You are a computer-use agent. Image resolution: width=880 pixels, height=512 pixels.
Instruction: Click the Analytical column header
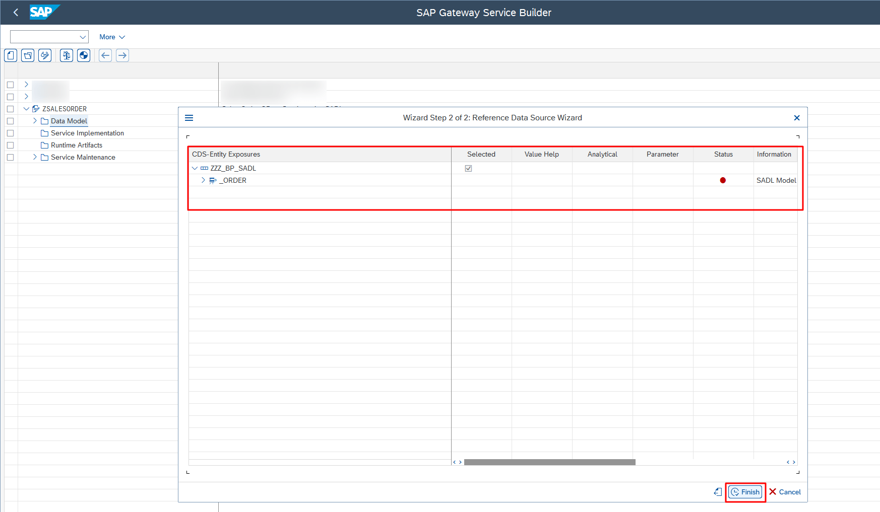pos(602,155)
